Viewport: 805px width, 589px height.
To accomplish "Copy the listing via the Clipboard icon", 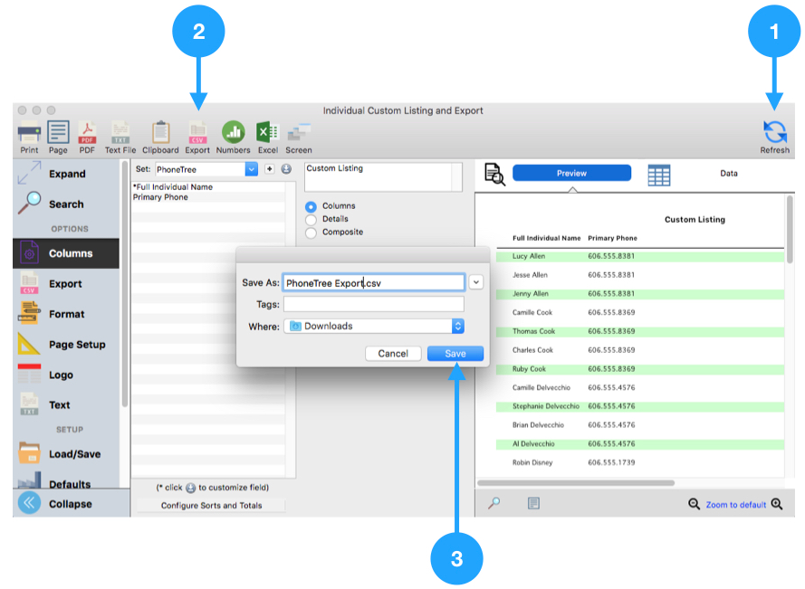I will tap(160, 133).
